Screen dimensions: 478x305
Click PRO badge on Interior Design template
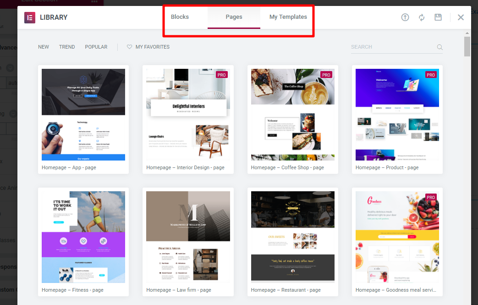[x=222, y=75]
